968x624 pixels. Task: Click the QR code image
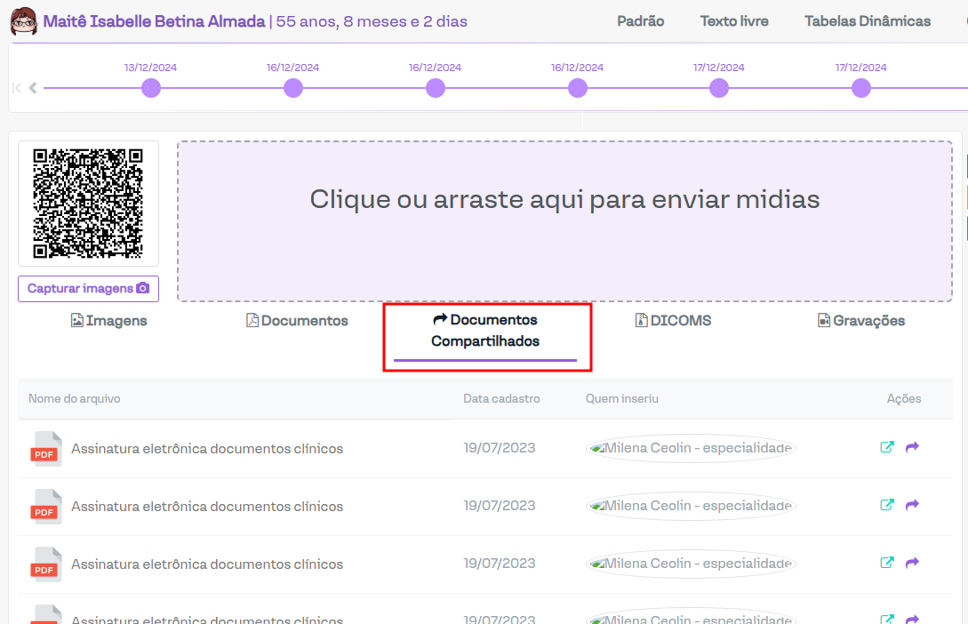tap(88, 204)
